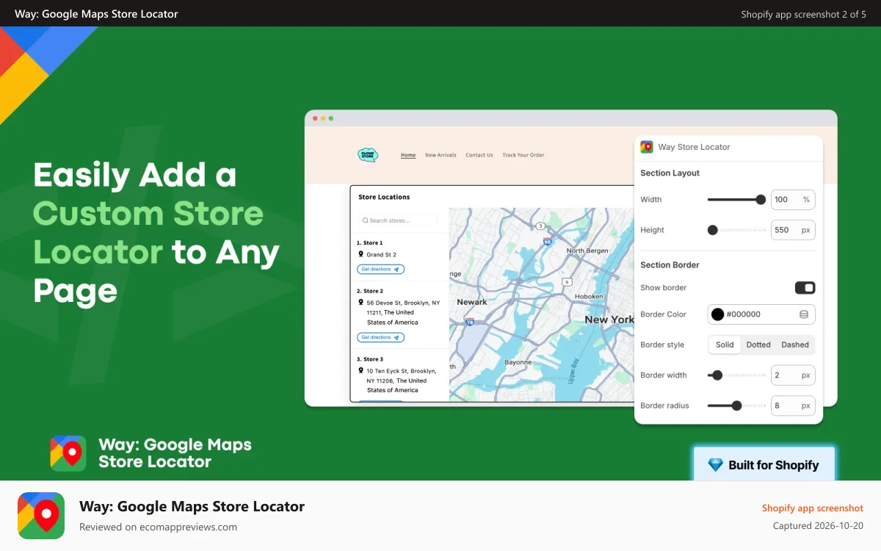Click the Width value field showing 100
The width and height of the screenshot is (881, 551).
[793, 200]
